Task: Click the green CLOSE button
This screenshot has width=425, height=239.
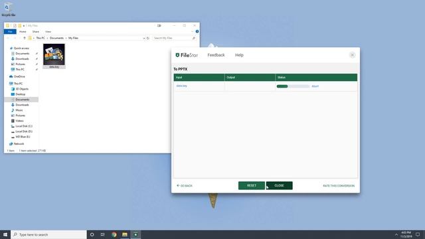Action: [279, 186]
